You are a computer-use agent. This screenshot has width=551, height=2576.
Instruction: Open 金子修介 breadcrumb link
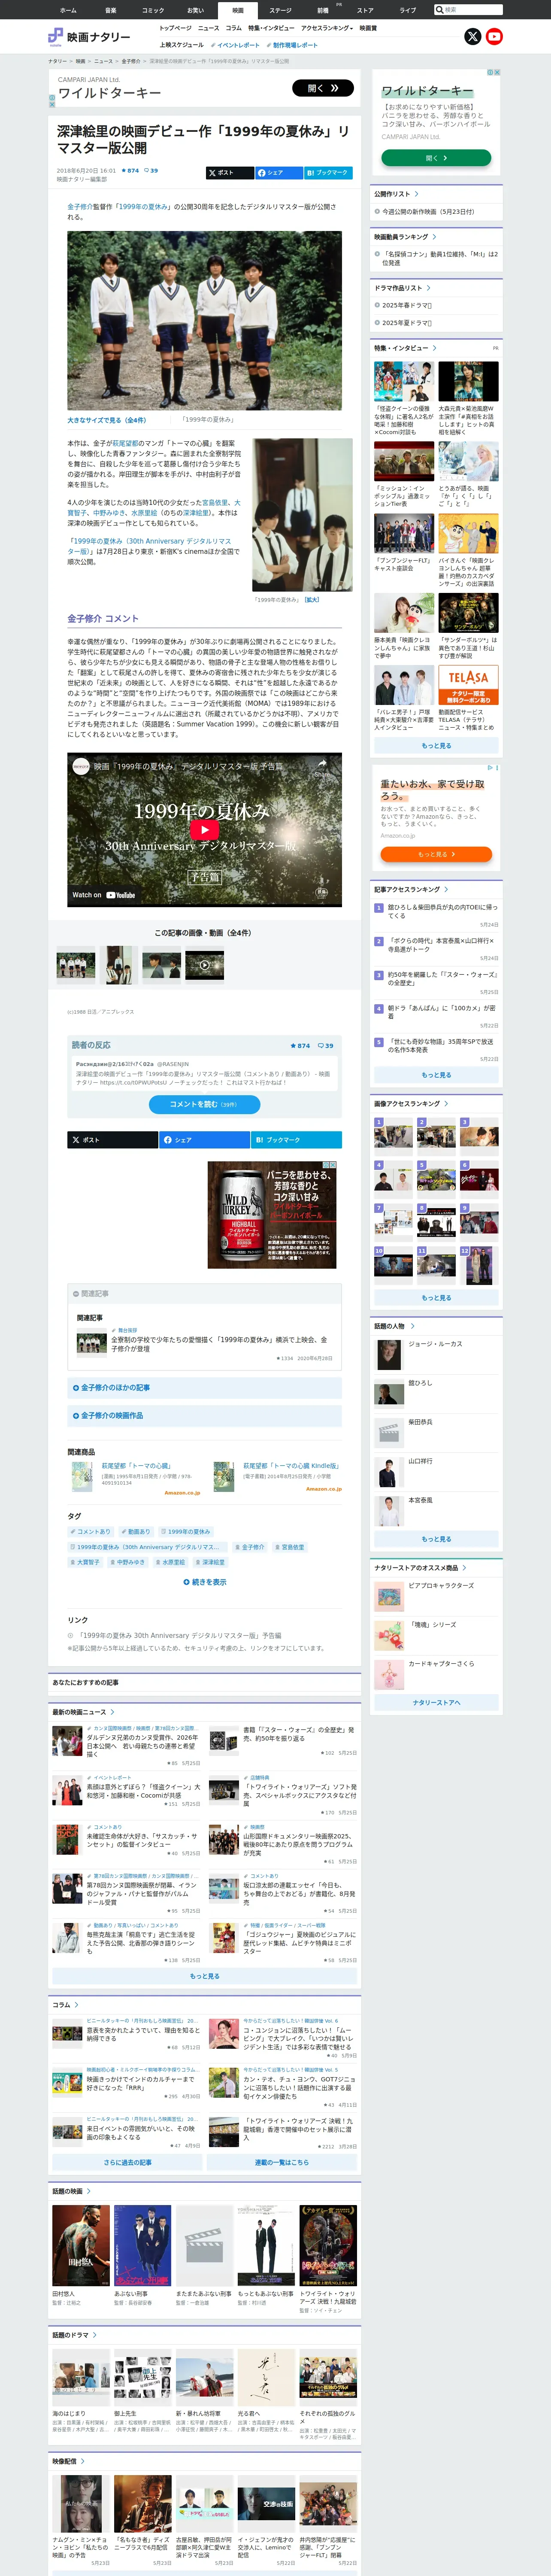[131, 61]
